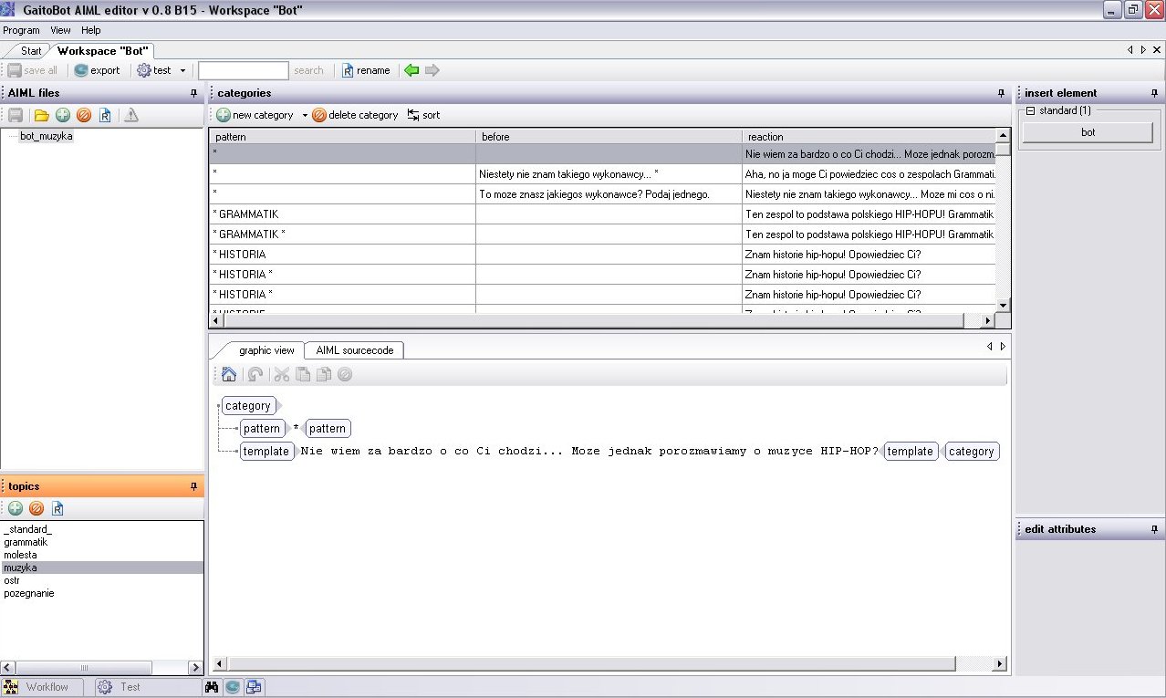Click the delete category button
Image resolution: width=1166 pixels, height=698 pixels.
[x=355, y=115]
